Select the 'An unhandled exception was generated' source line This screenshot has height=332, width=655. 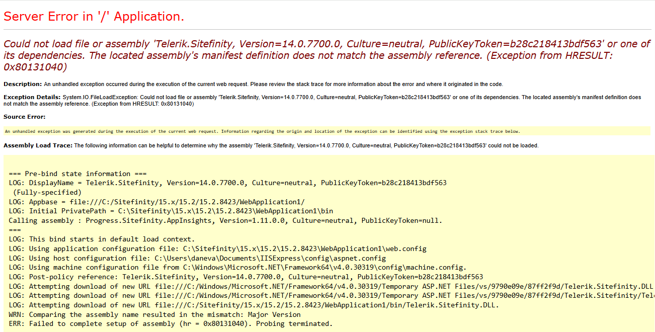coord(262,131)
